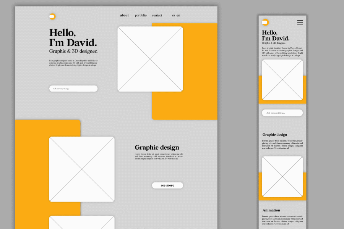Select the mobile image placeholder above Animation
344x229 pixels.
click(282, 176)
